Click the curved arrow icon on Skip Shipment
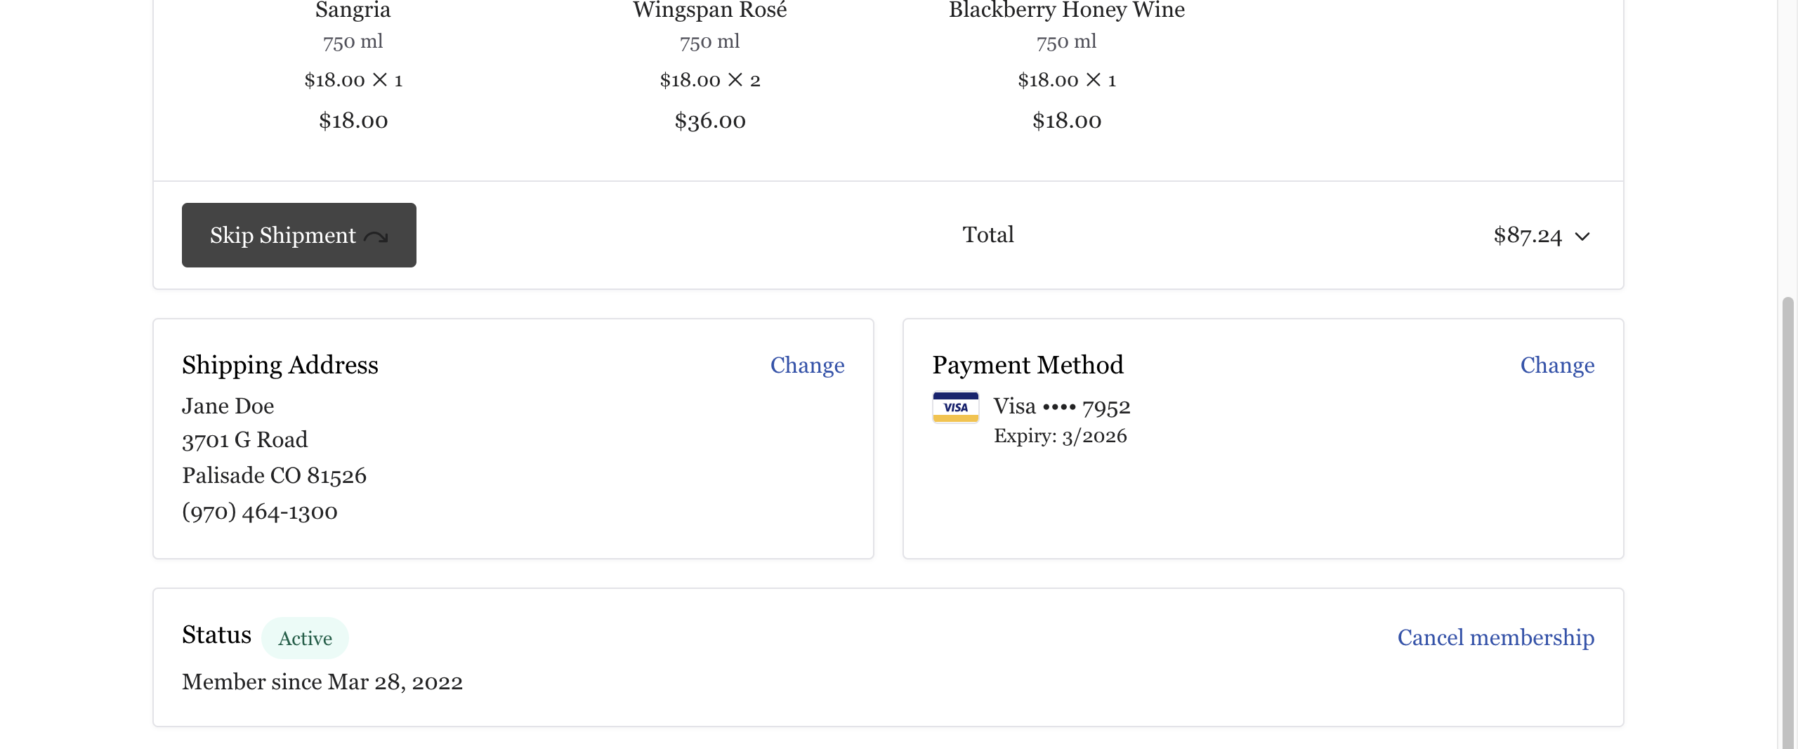The image size is (1798, 749). coord(376,237)
